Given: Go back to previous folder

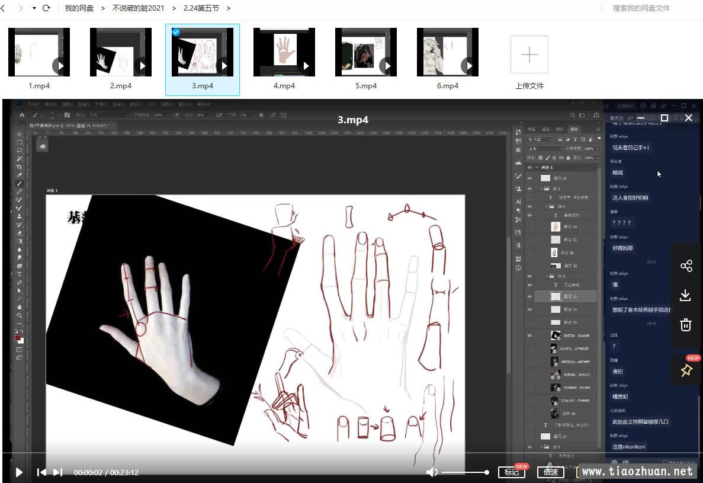Looking at the screenshot, I should (4, 8).
